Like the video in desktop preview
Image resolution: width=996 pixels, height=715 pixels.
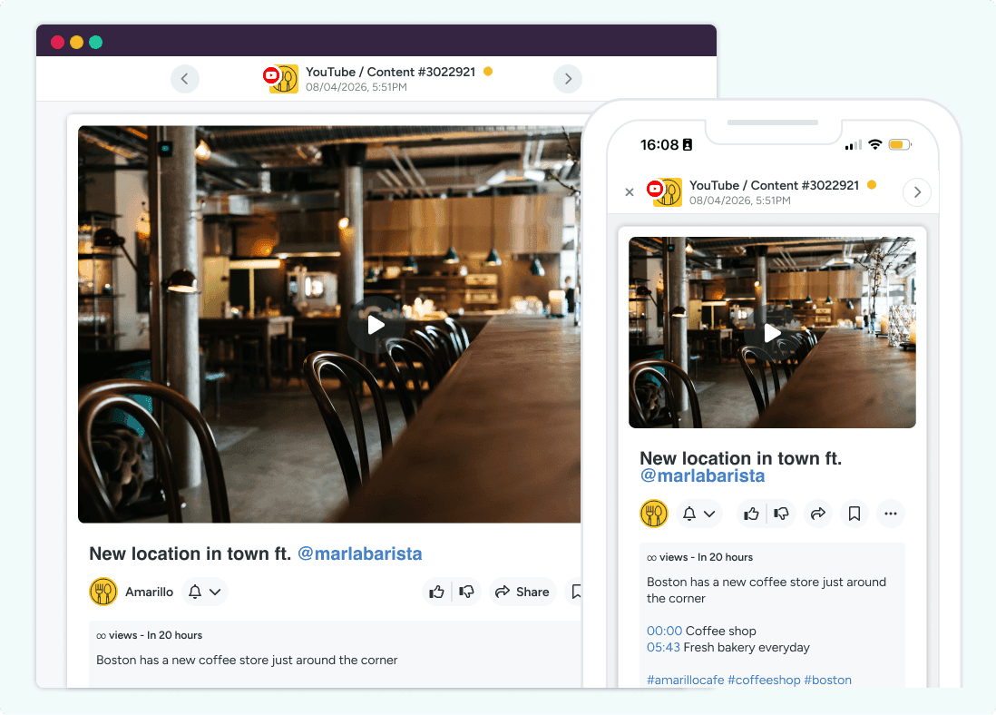point(436,592)
